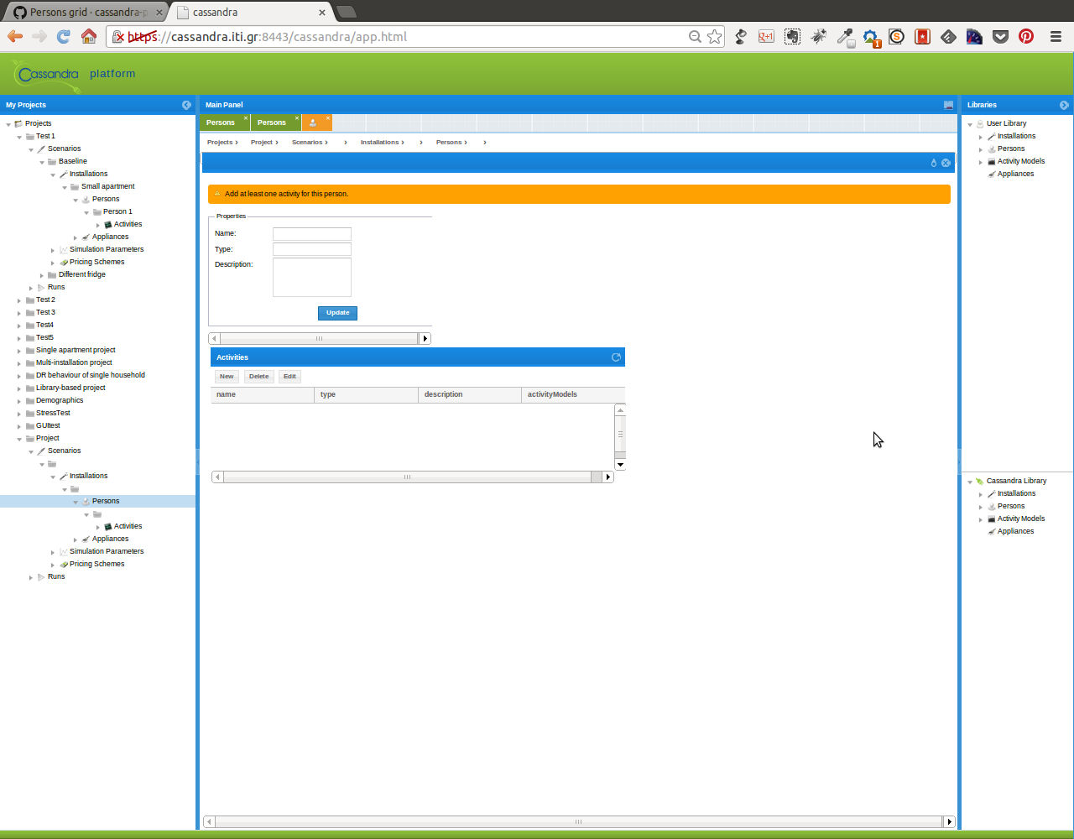Viewport: 1074px width, 839px height.
Task: Go to the browser Home icon
Action: click(x=89, y=36)
